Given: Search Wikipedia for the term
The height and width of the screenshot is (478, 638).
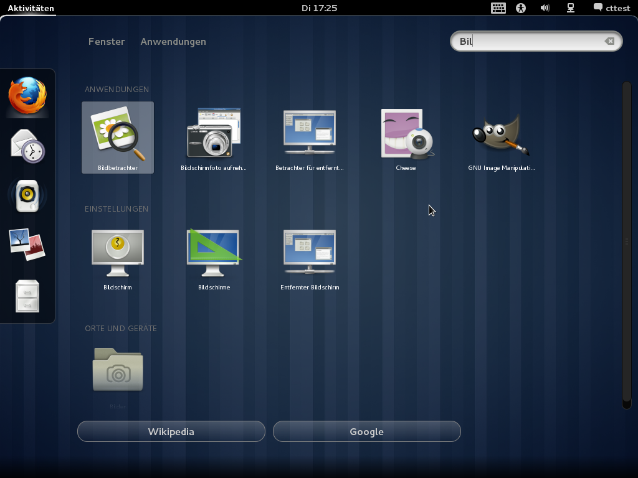Looking at the screenshot, I should click(171, 431).
